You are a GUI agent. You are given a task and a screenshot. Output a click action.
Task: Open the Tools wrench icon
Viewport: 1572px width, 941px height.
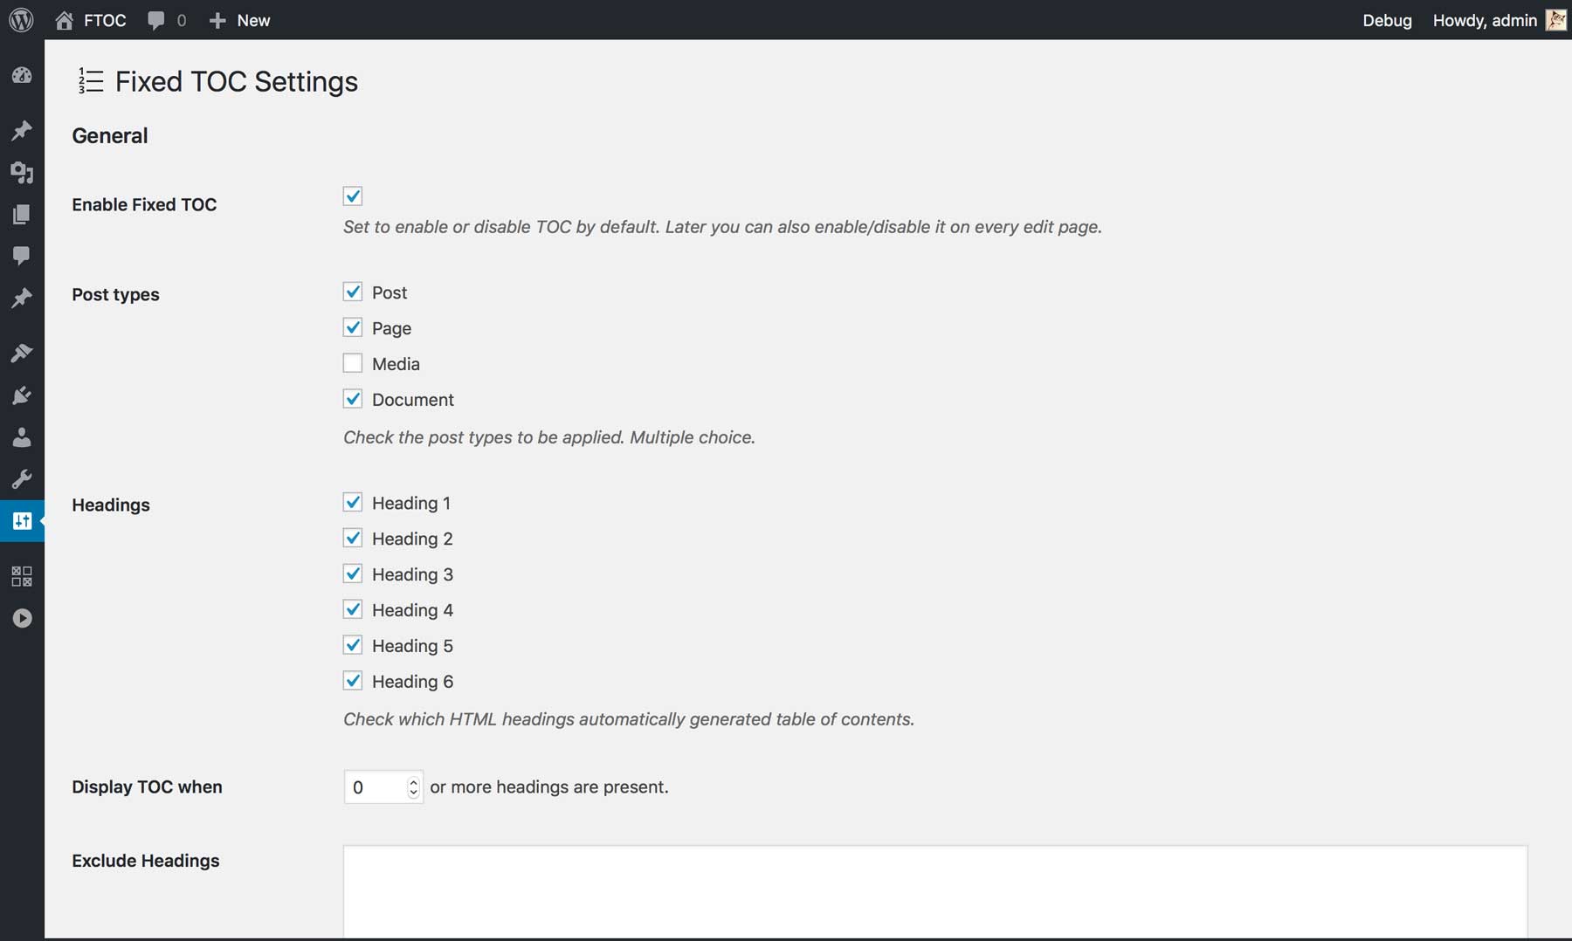[x=22, y=478]
